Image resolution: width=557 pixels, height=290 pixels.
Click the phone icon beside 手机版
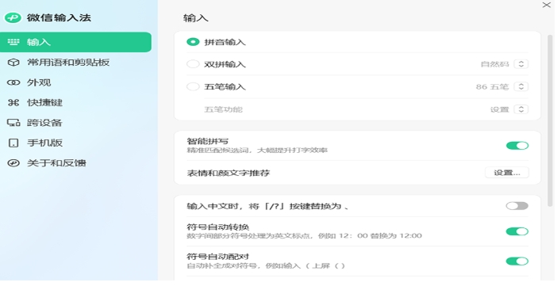click(x=13, y=143)
